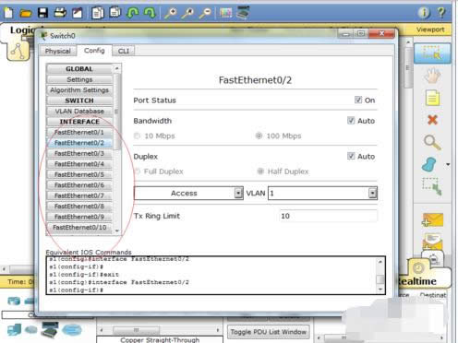Switch to the Physical tab
Viewport: 458px width, 343px height.
click(58, 51)
